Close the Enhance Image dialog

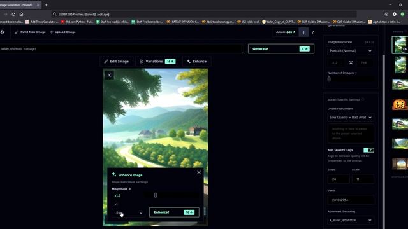199,172
